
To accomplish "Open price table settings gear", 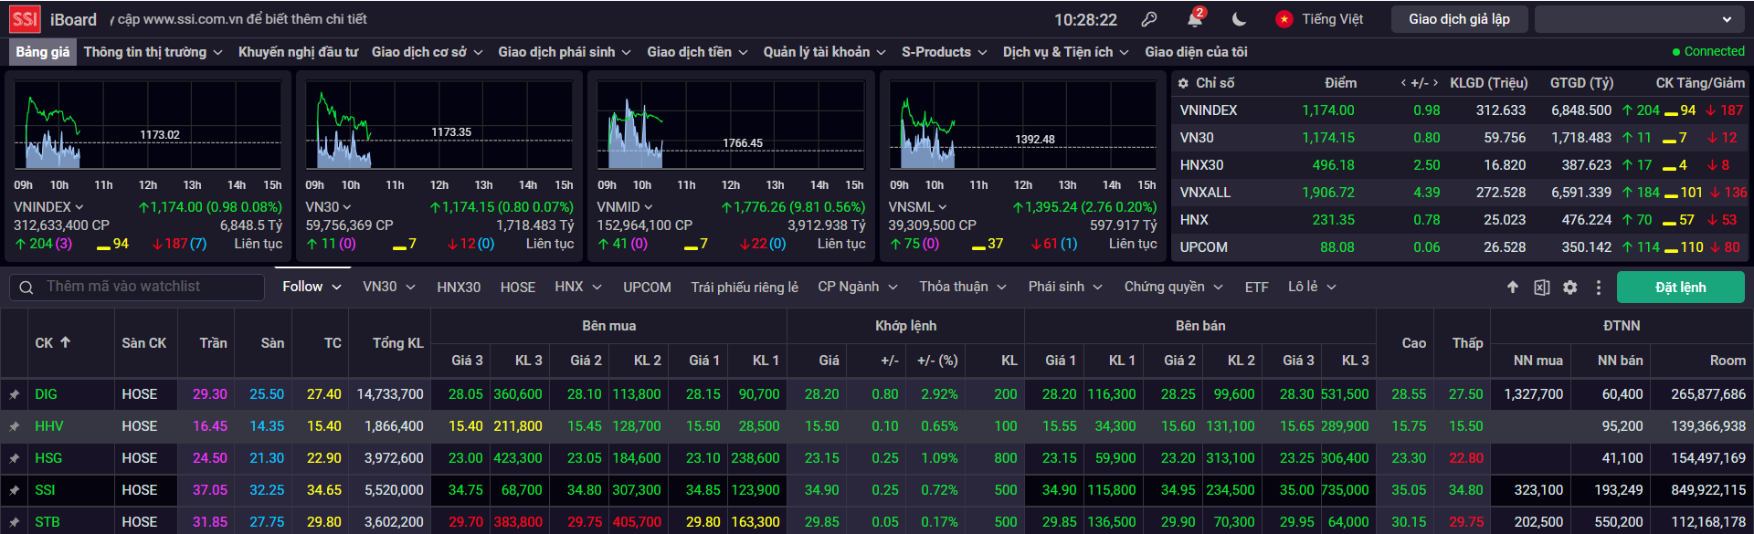I will point(1569,288).
